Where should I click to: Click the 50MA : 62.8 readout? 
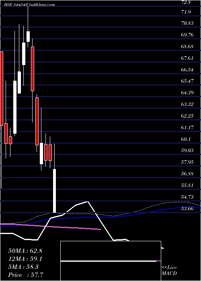[25, 251]
